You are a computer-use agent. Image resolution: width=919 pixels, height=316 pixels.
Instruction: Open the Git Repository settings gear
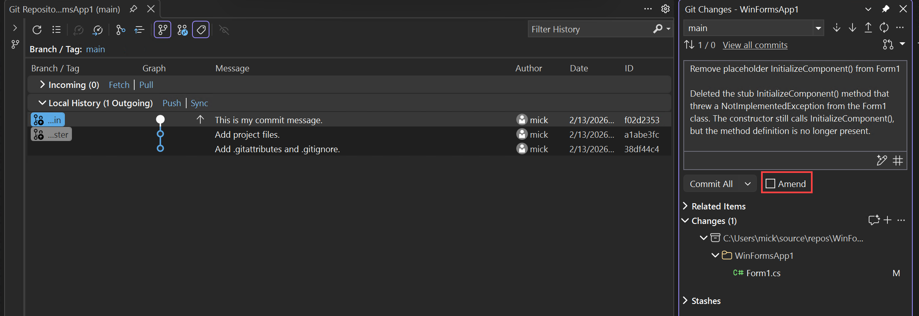point(665,9)
